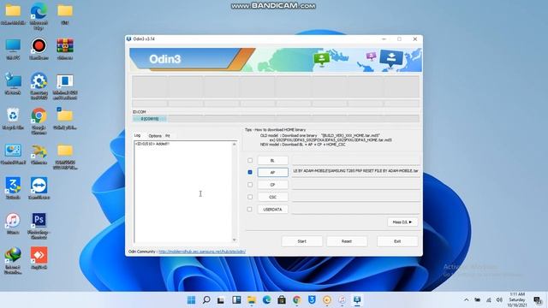Image resolution: width=548 pixels, height=308 pixels.
Task: Click inside the Odin log text area
Action: (182, 192)
